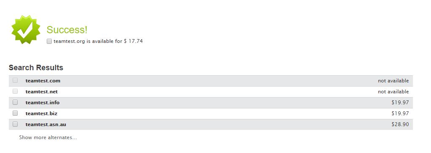431x153 pixels.
Task: Click the $19.97 price in teamtest.info row
Action: pos(400,103)
